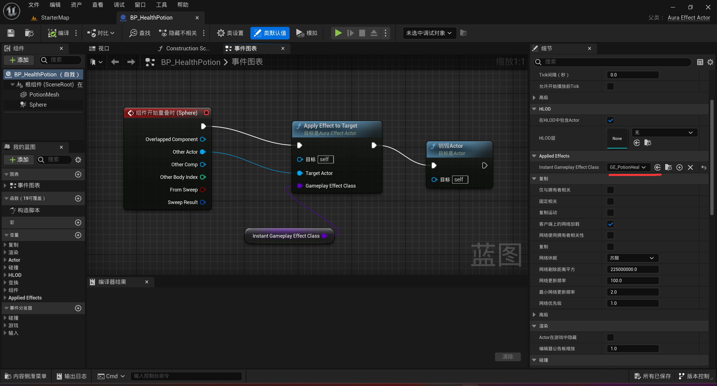The image size is (717, 386).
Task: Add a new function with 函数 plus icon
Action: (78, 198)
